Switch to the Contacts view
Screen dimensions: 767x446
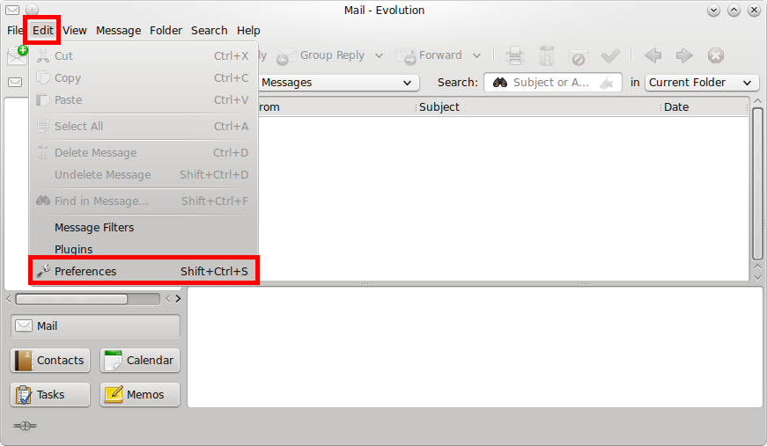(x=50, y=361)
